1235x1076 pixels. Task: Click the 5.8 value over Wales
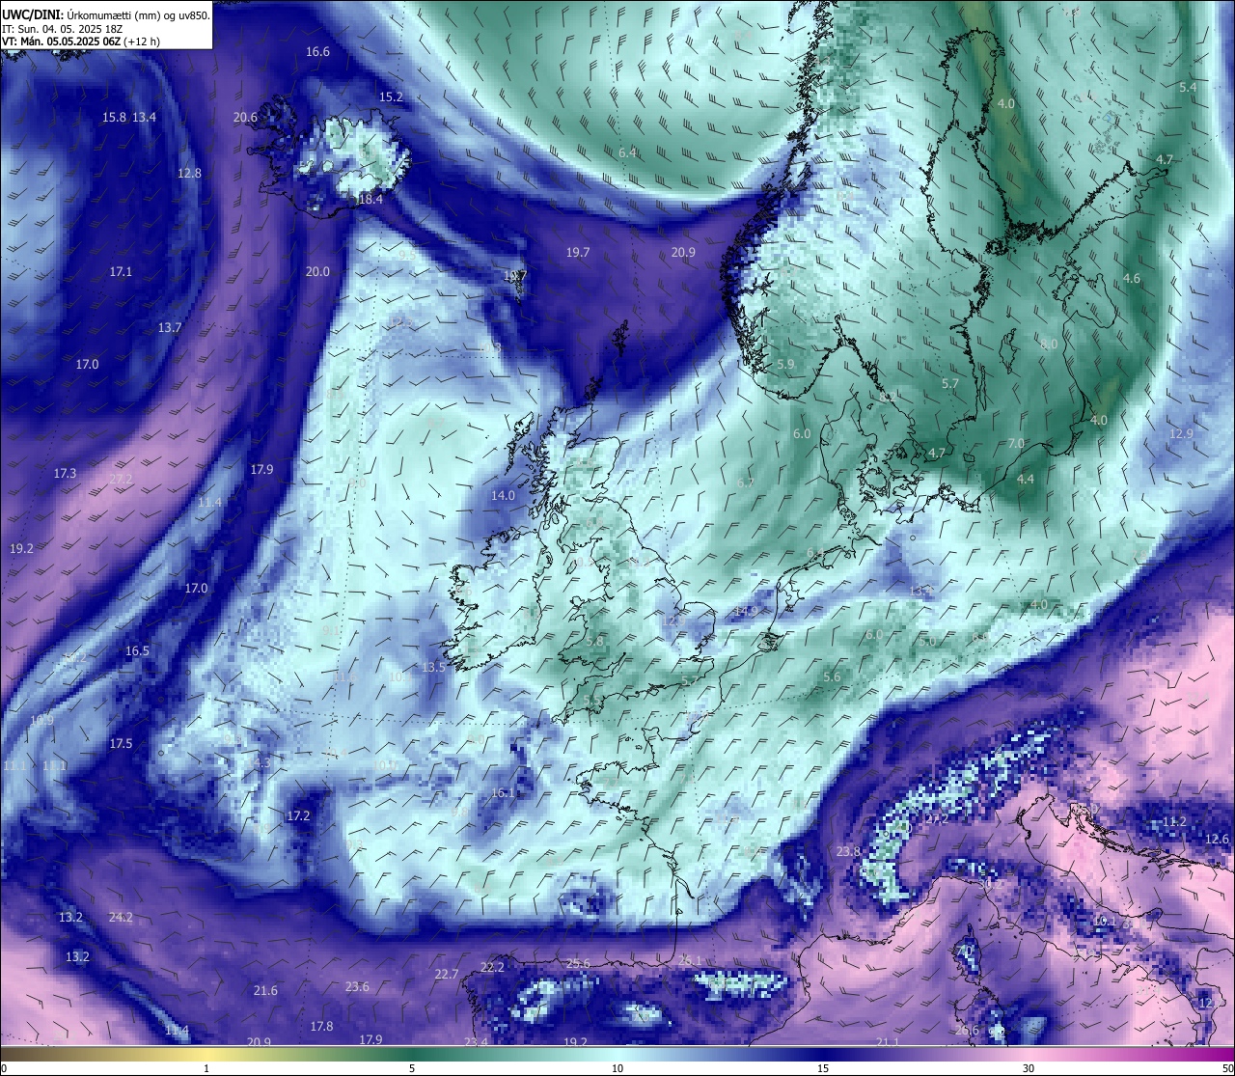click(x=594, y=642)
